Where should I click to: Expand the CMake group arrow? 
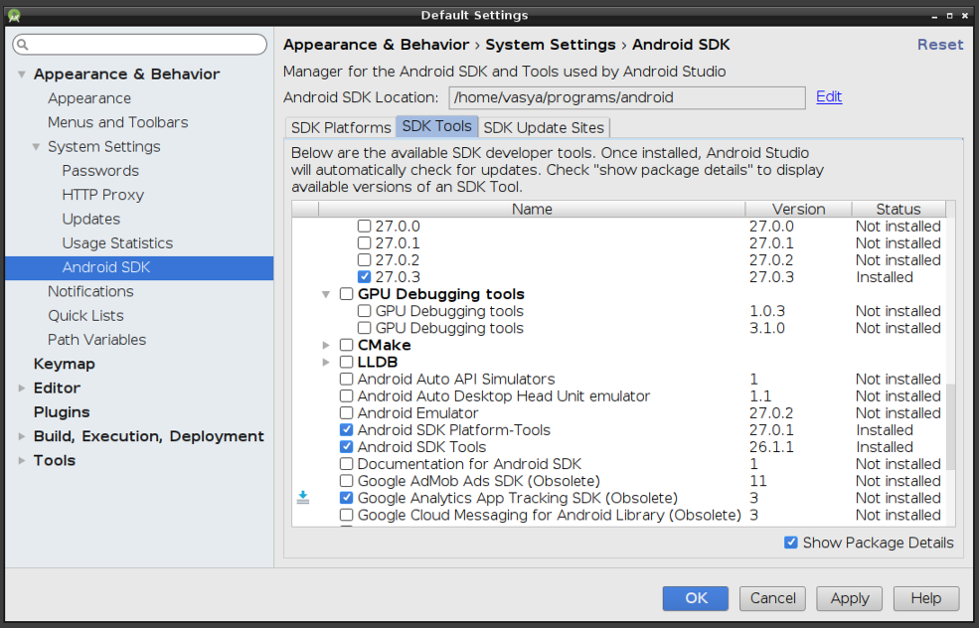[326, 345]
